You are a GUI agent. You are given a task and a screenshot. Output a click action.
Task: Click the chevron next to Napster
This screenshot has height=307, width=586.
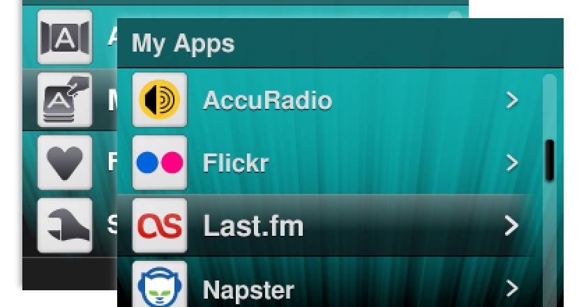[x=512, y=289]
